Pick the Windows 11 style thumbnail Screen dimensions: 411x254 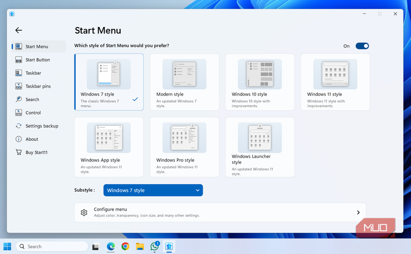pos(335,74)
